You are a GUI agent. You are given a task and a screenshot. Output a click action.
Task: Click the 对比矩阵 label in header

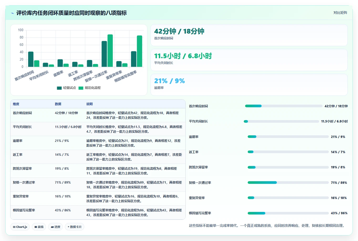tap(340, 13)
